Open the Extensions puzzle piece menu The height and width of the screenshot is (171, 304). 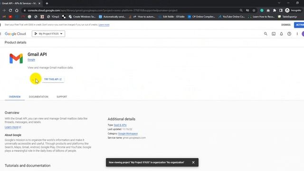coord(275,10)
